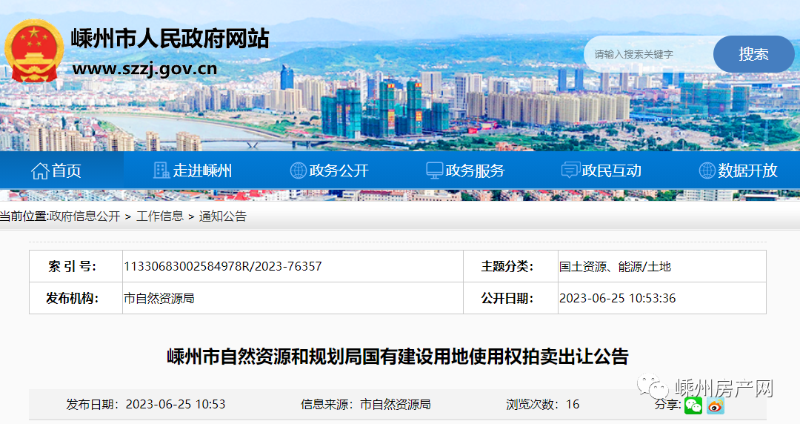Click the monitor icon beside 政务服务

coord(434,170)
